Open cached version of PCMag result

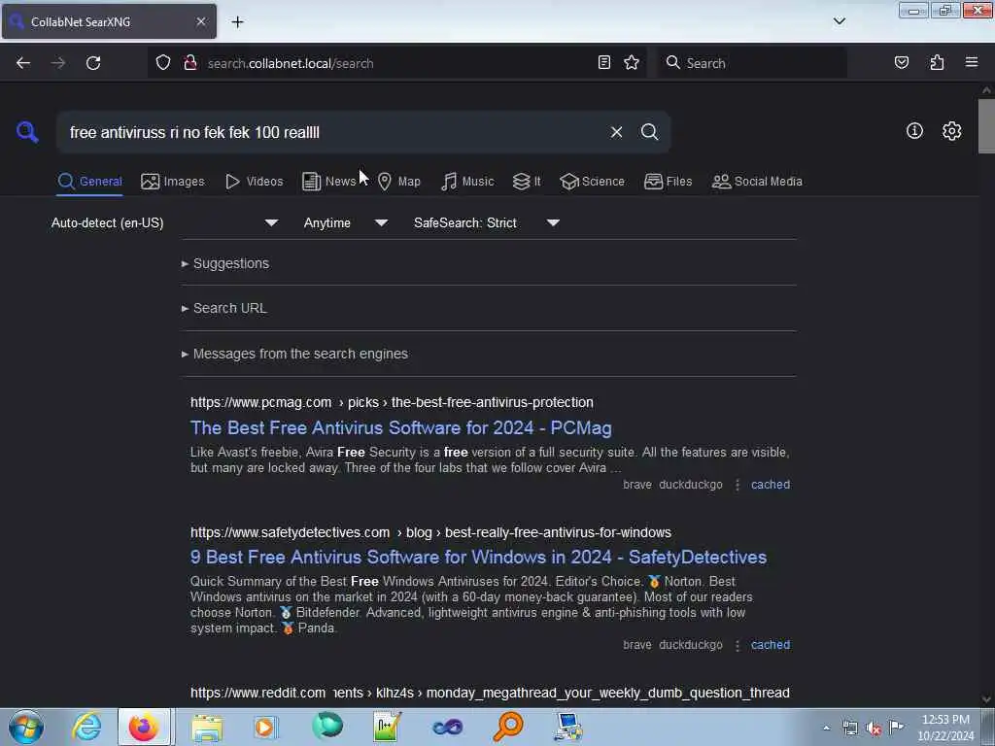tap(771, 485)
